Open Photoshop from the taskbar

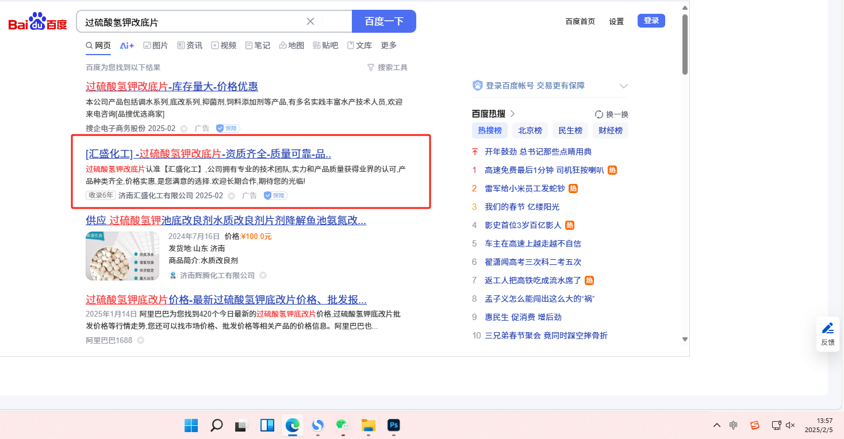pos(394,425)
